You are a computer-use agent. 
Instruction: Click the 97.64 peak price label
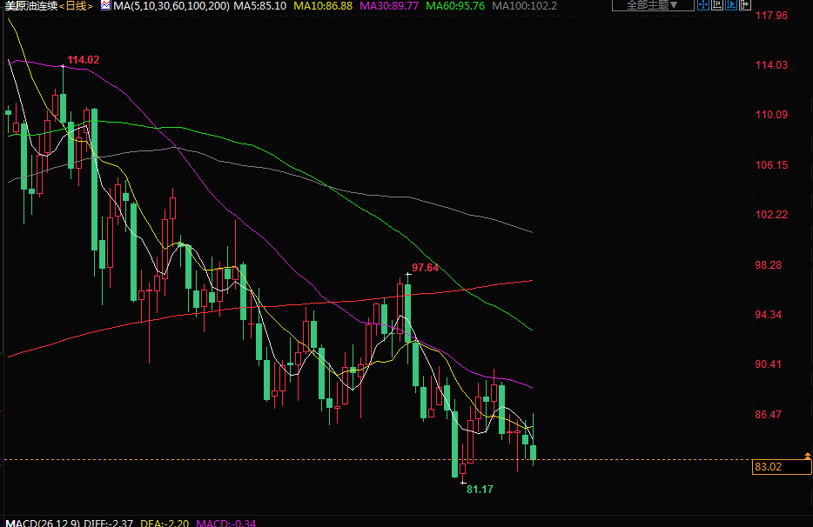[x=425, y=268]
